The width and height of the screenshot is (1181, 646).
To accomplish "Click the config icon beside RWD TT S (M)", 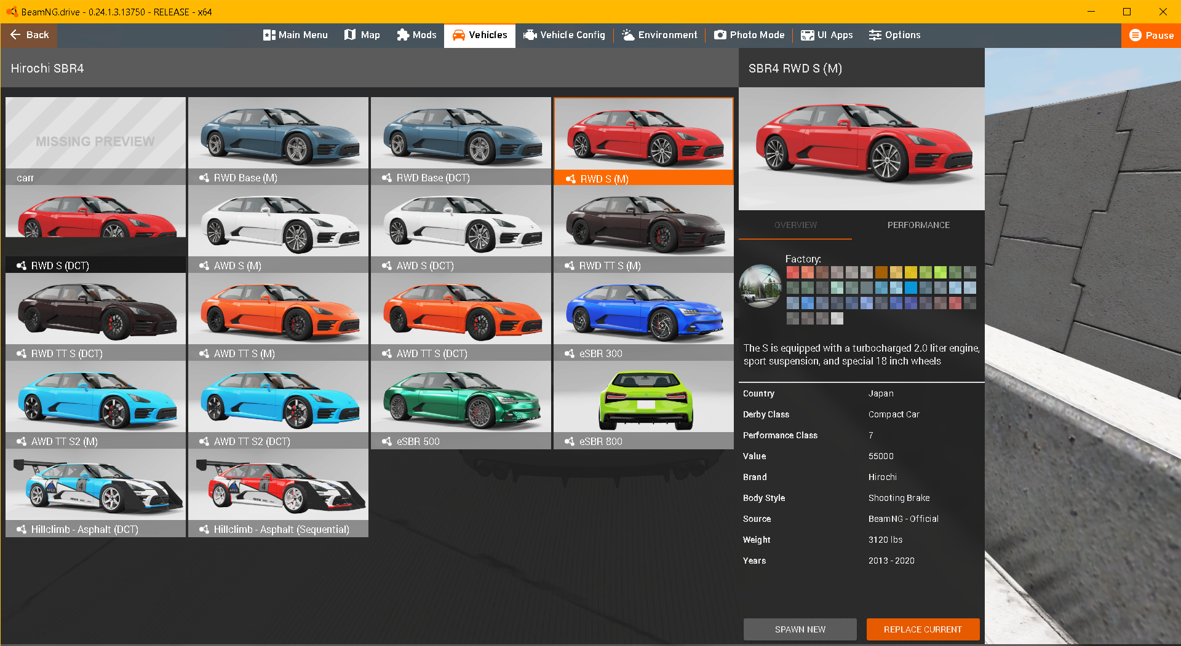I will (570, 266).
